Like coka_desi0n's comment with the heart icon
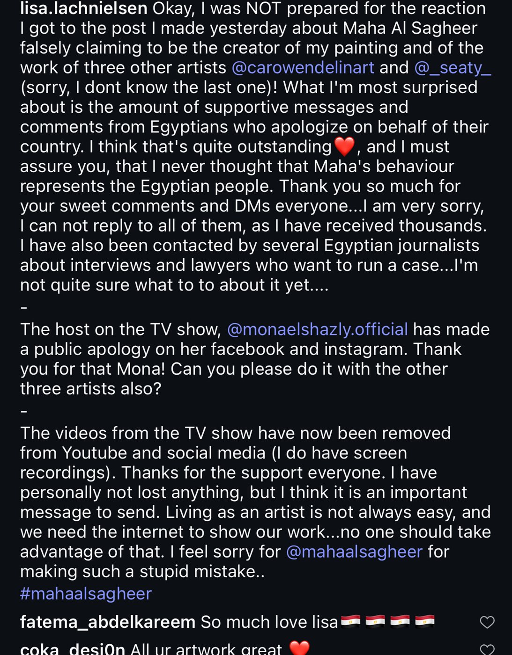 [487, 649]
